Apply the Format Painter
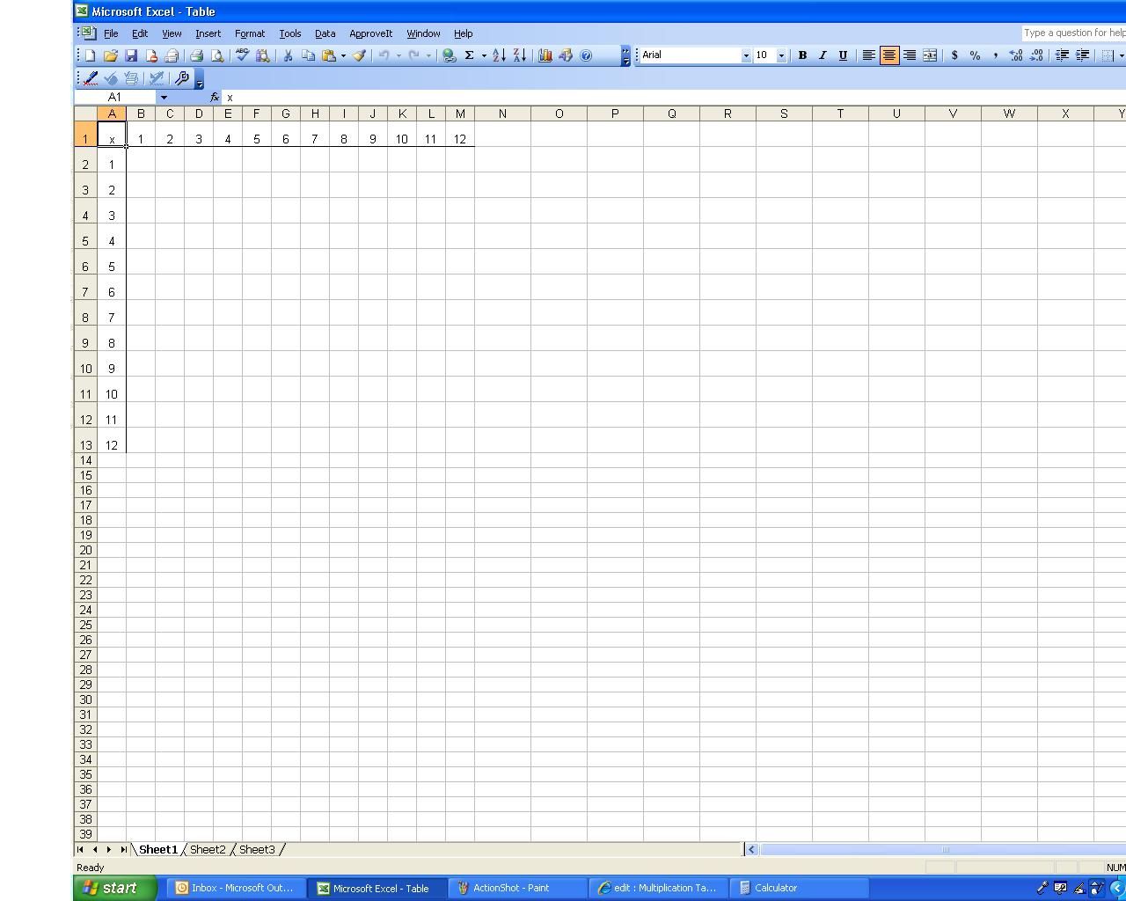The width and height of the screenshot is (1126, 901). tap(358, 55)
